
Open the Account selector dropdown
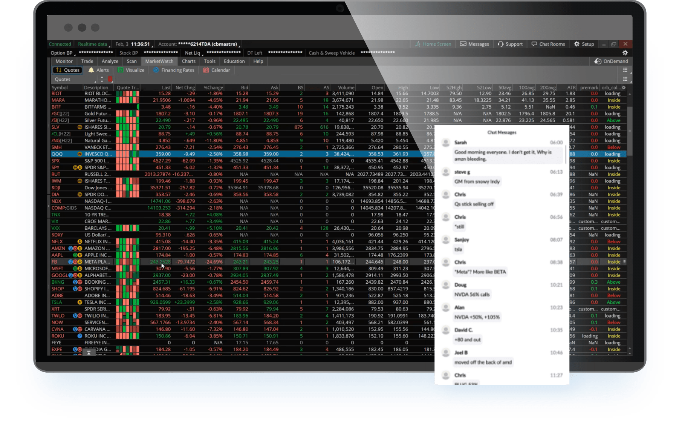[199, 44]
